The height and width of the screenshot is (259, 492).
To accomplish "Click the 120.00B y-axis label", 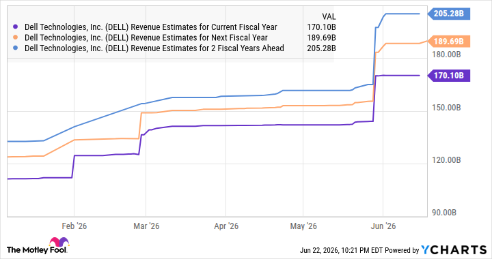I will 446,160.
